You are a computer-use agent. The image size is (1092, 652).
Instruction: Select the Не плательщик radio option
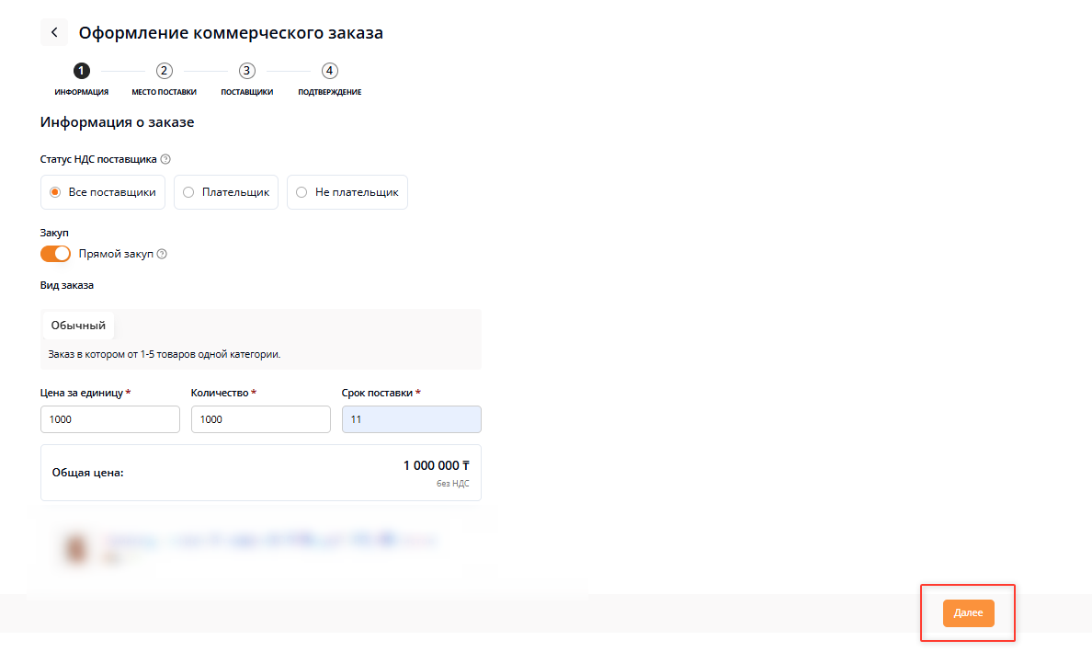347,192
